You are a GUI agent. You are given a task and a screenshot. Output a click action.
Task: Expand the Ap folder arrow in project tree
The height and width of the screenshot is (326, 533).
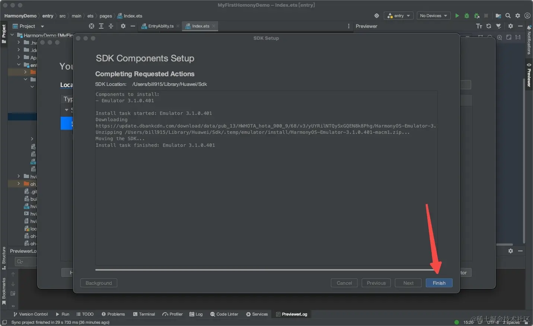pyautogui.click(x=19, y=57)
